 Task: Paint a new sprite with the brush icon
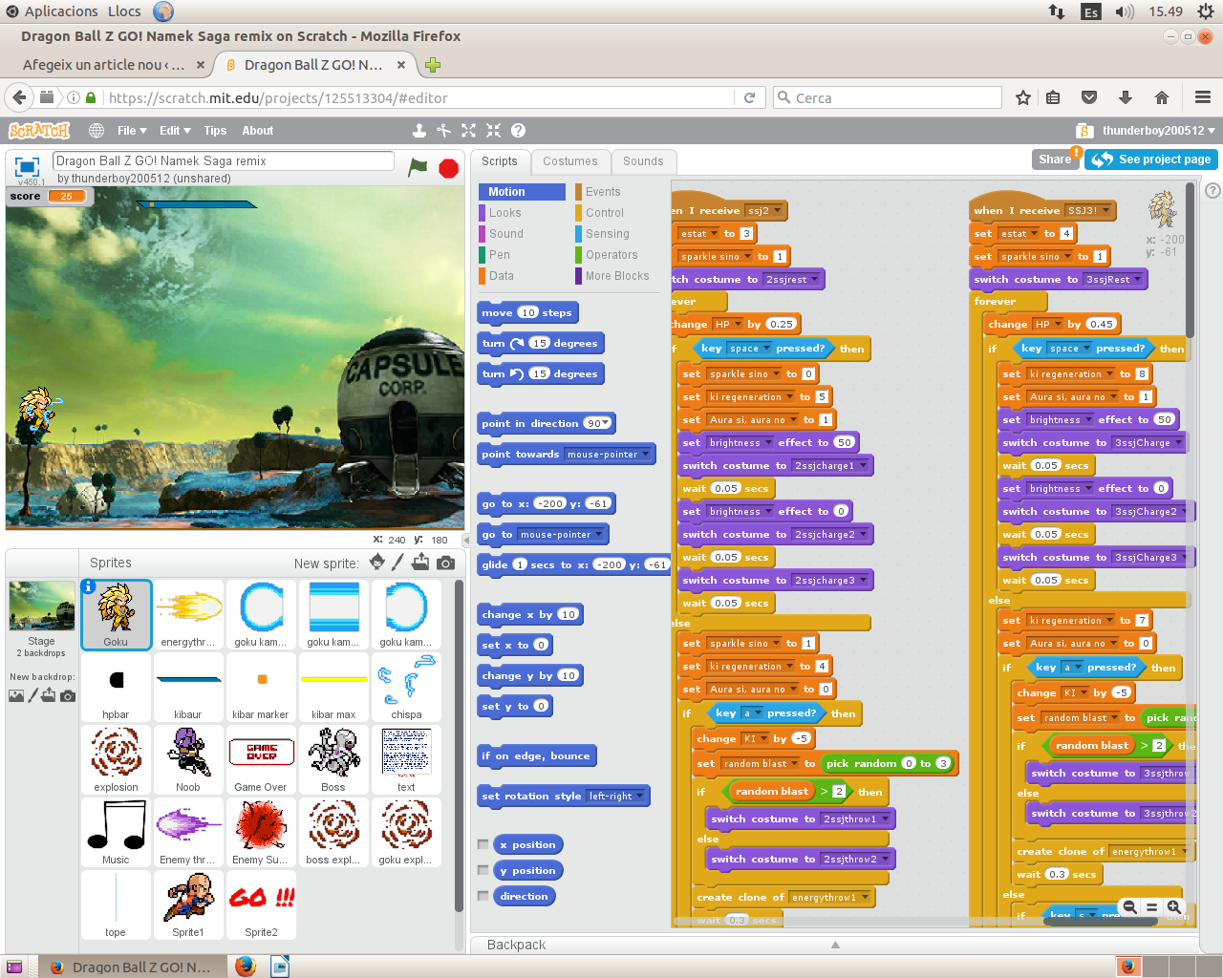tap(398, 563)
